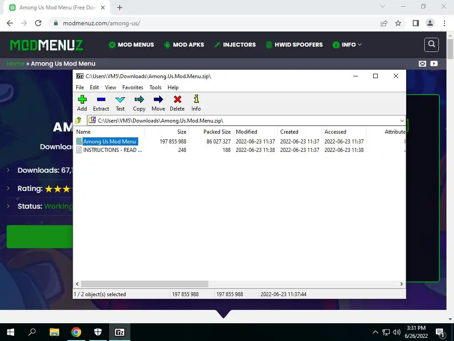Click Chrome icon in taskbar
This screenshot has width=454, height=341.
[76, 332]
